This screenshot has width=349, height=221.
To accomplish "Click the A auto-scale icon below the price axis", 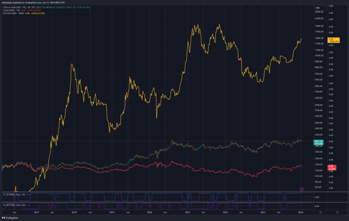I will [x=320, y=212].
